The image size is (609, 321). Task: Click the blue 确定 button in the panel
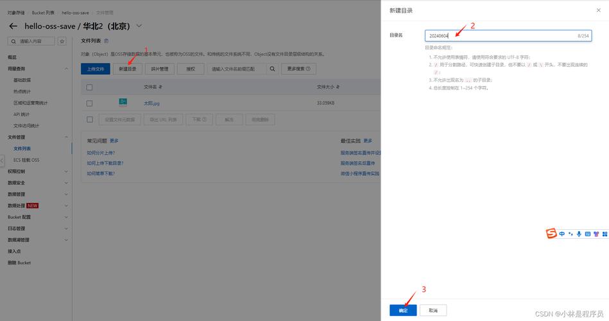coord(403,311)
